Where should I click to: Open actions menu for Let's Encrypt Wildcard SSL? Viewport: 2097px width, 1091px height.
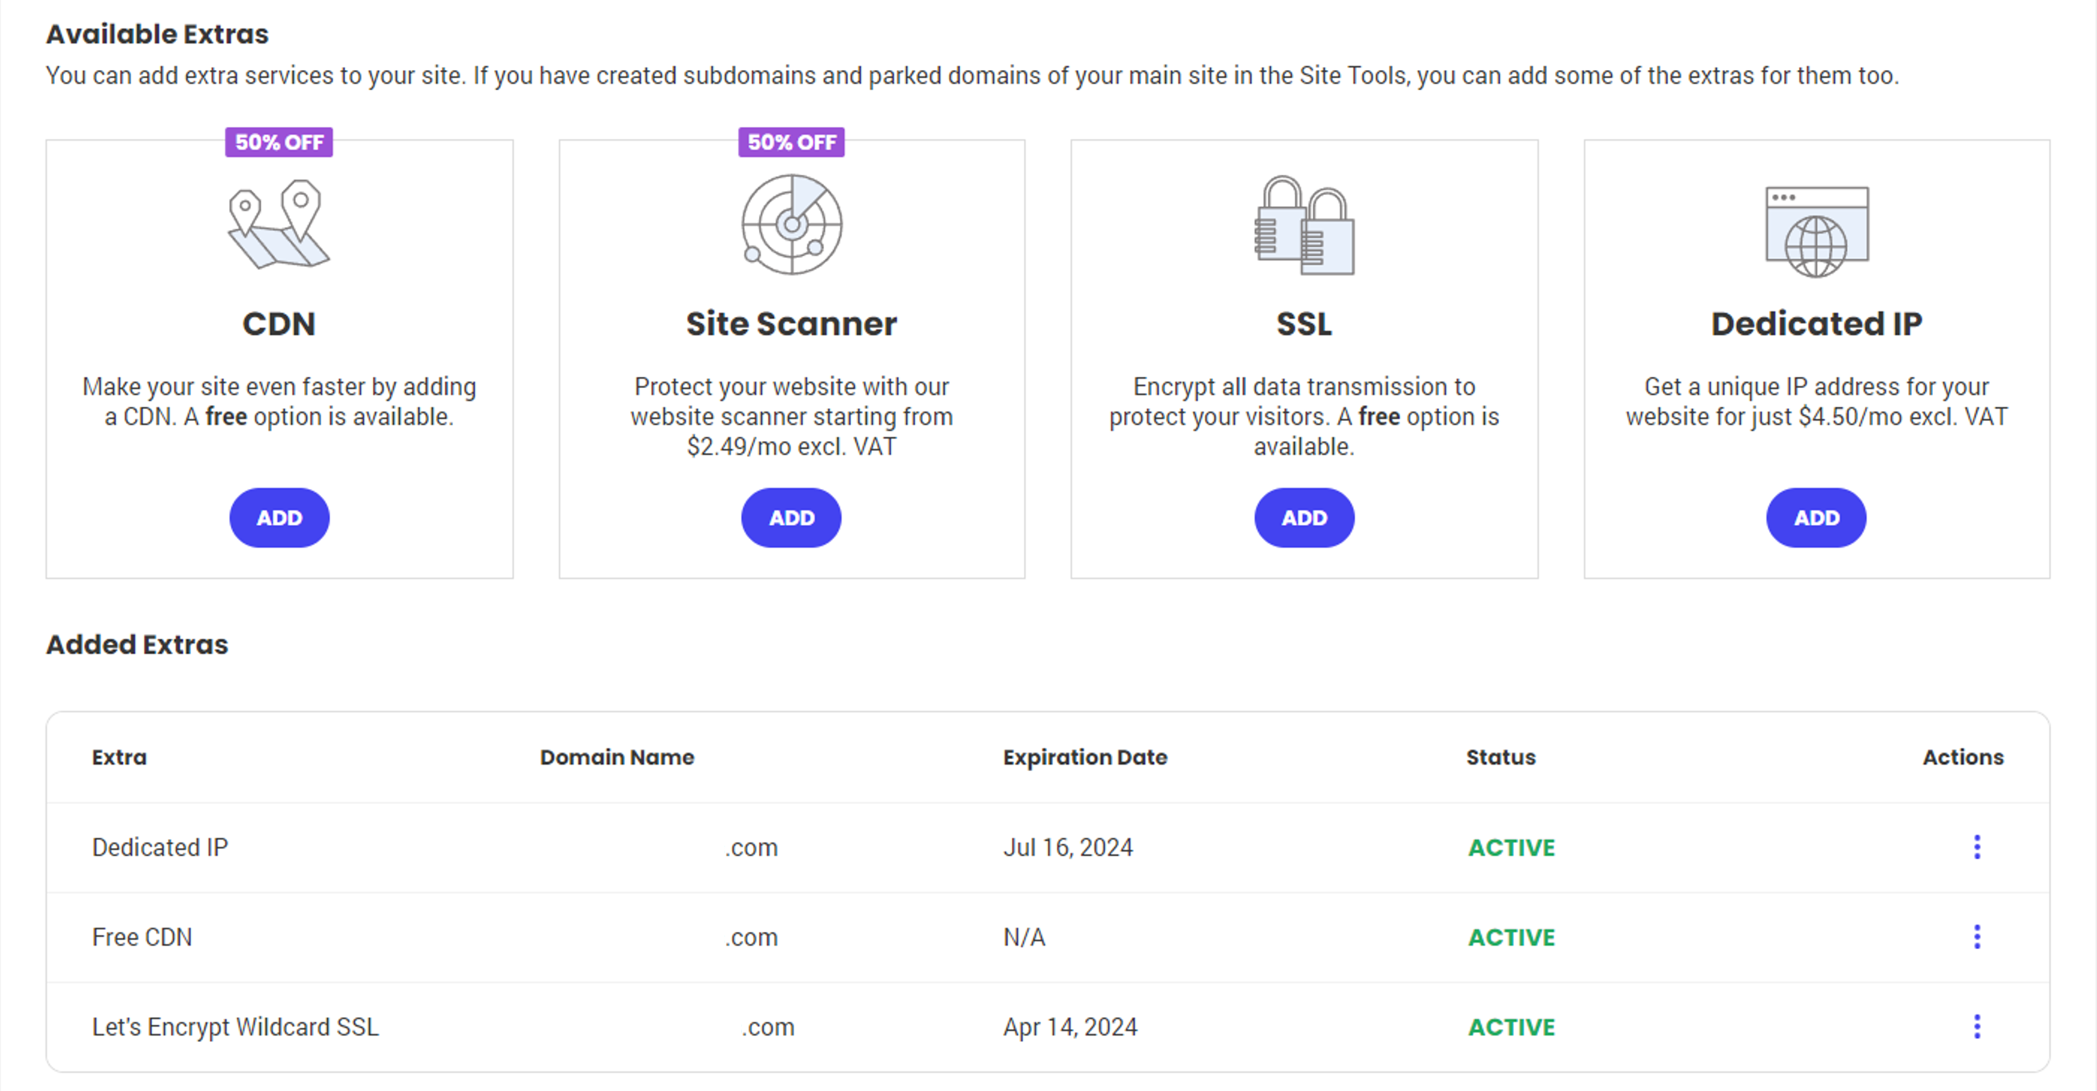tap(1977, 1026)
